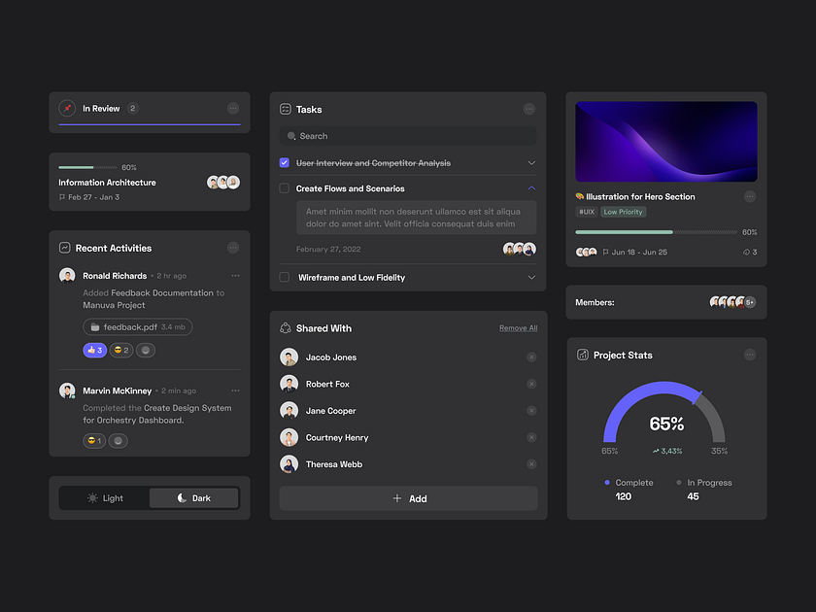816x612 pixels.
Task: Switch theme to Light mode
Action: pyautogui.click(x=104, y=497)
